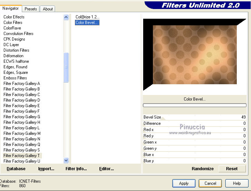The height and width of the screenshot is (191, 251).
Task: Click the filter list scroll-up arrow
Action: coord(66,17)
